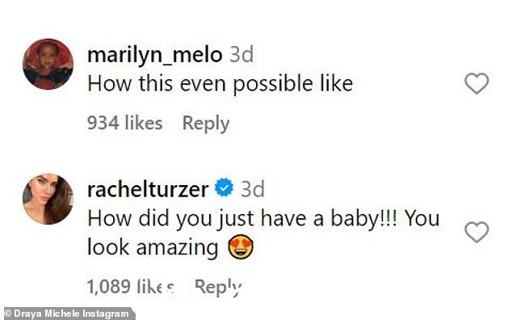The height and width of the screenshot is (320, 512).
Task: Click the 3d timestamp after the verified badge
Action: pos(253,189)
